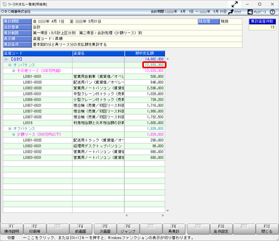Click F10 条件設定 button
This screenshot has height=241, width=279.
tap(221, 229)
